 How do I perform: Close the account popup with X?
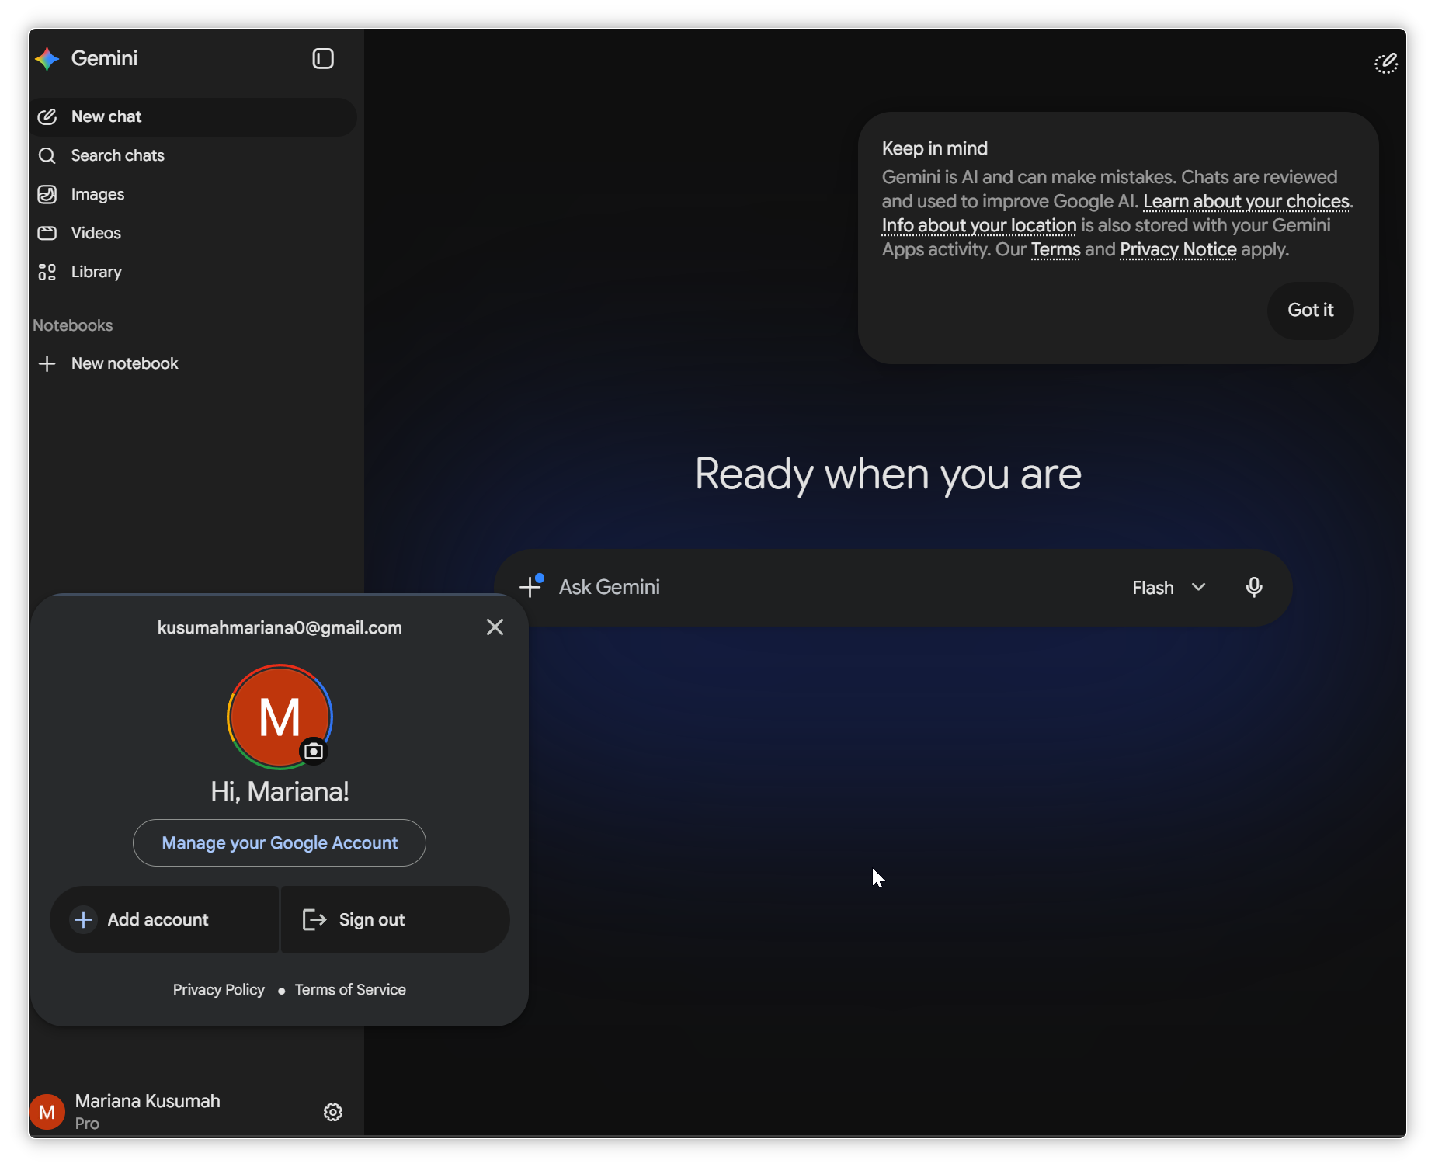coord(495,627)
